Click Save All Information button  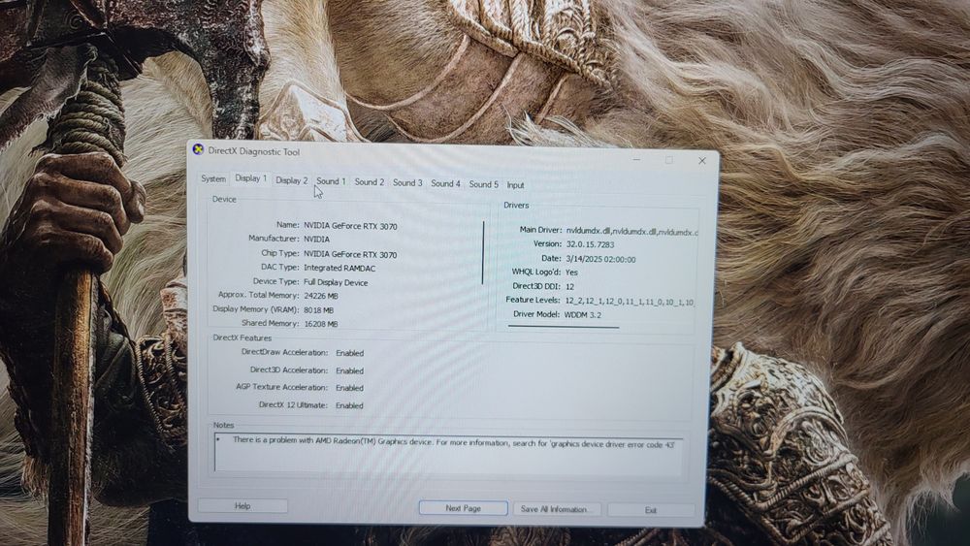point(557,509)
